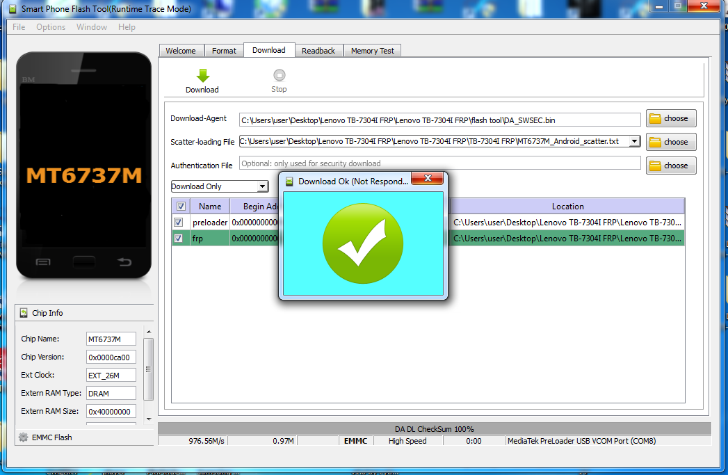This screenshot has width=728, height=475.
Task: Open the Window menu
Action: pyautogui.click(x=92, y=27)
